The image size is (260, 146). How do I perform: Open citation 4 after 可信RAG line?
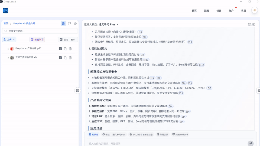coord(184,117)
